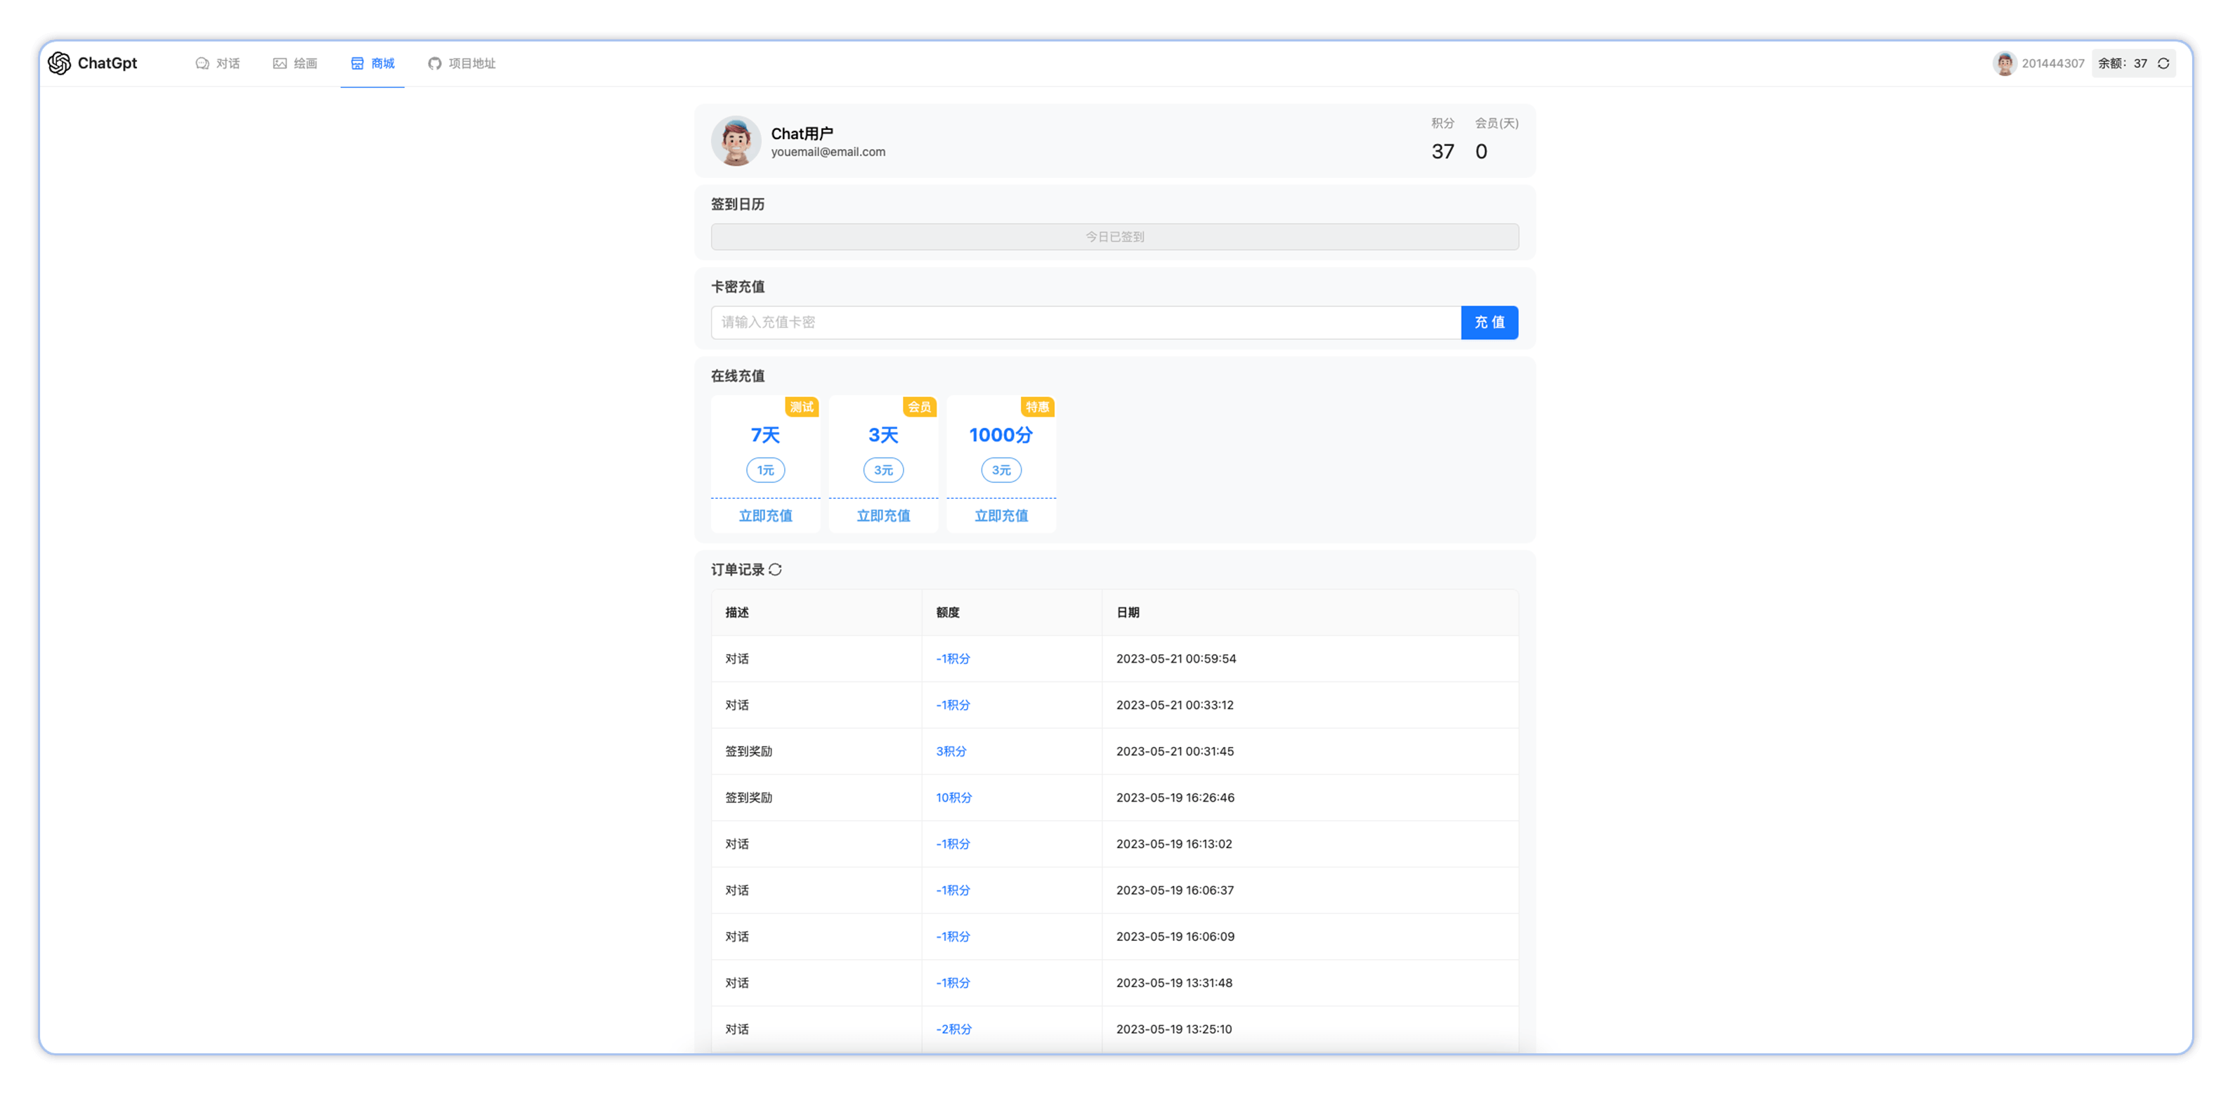This screenshot has height=1106, width=2221.
Task: Click the 充值 button for card密
Action: 1489,321
